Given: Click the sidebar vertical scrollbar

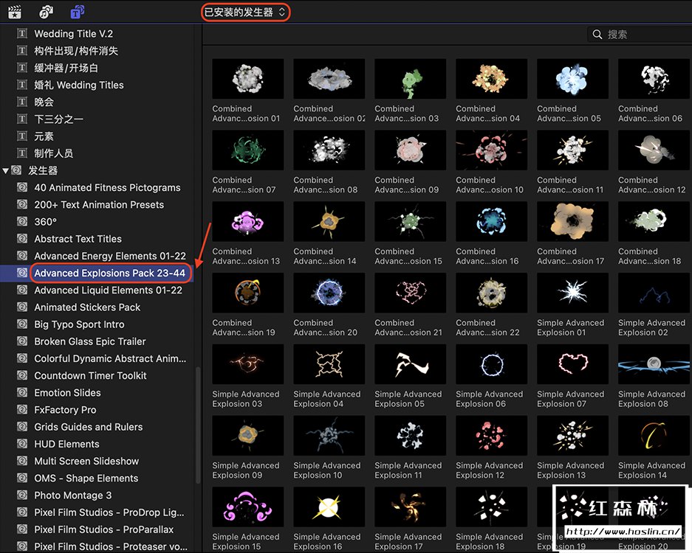Looking at the screenshot, I should point(198,425).
